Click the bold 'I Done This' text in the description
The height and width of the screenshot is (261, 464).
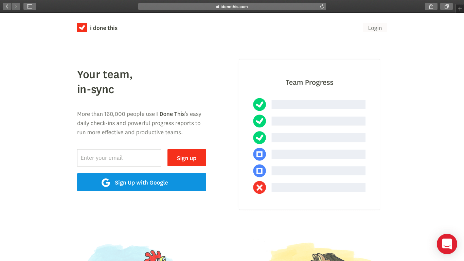click(171, 114)
